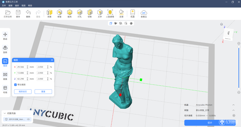Open the 支撑 (Support) tool

(121, 14)
